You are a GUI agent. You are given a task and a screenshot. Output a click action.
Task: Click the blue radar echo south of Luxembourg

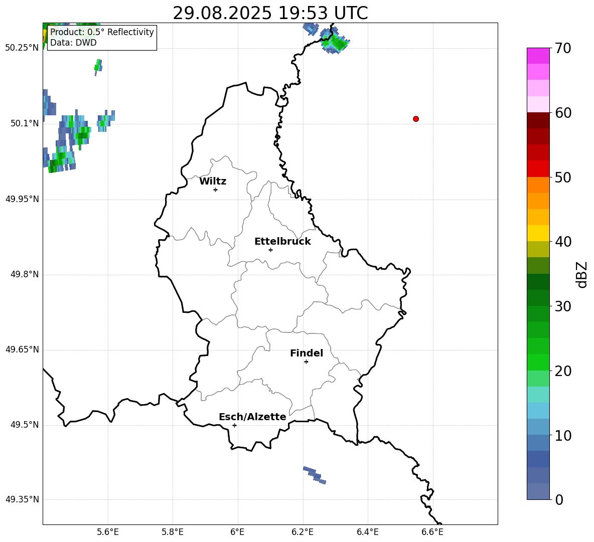click(x=315, y=475)
